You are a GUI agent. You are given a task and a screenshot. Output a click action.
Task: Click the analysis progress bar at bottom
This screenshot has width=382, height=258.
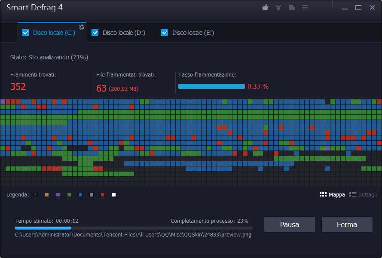tap(133, 228)
